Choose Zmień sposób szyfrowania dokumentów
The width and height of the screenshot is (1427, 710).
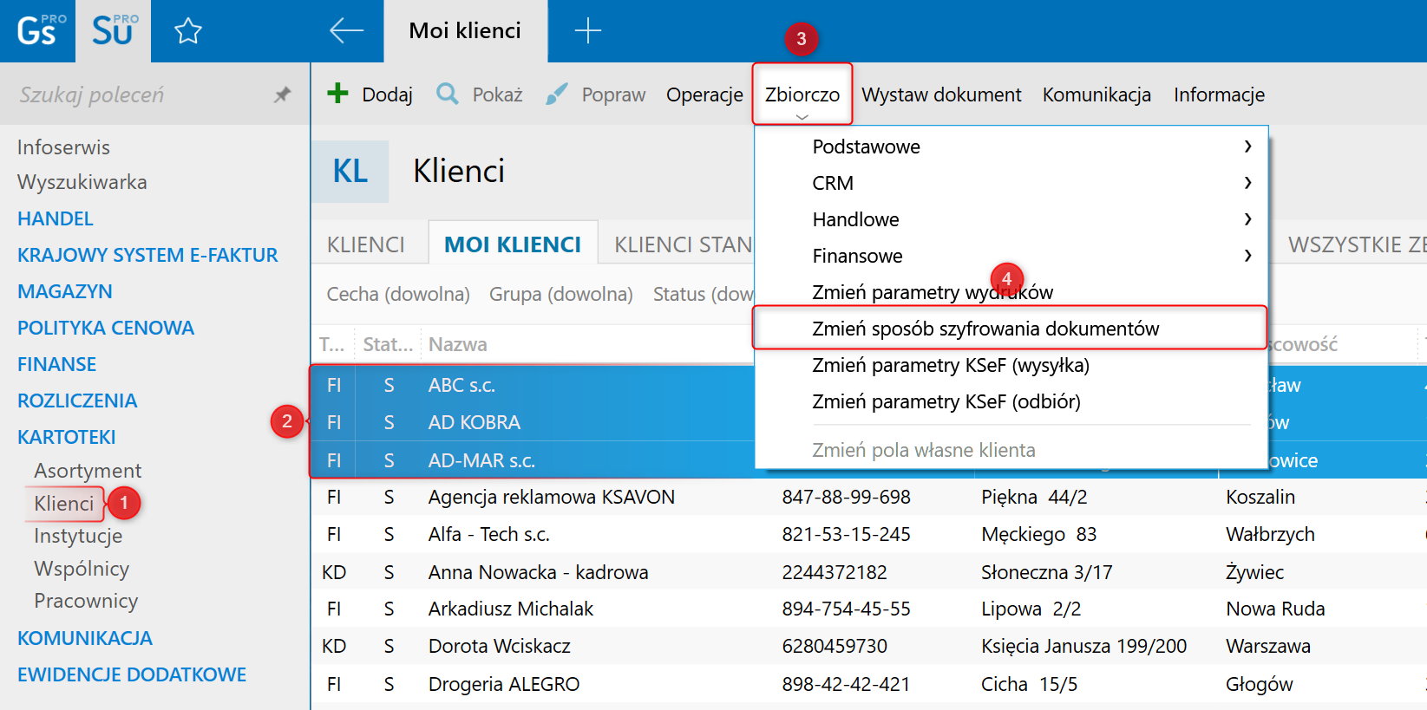[x=1010, y=329]
